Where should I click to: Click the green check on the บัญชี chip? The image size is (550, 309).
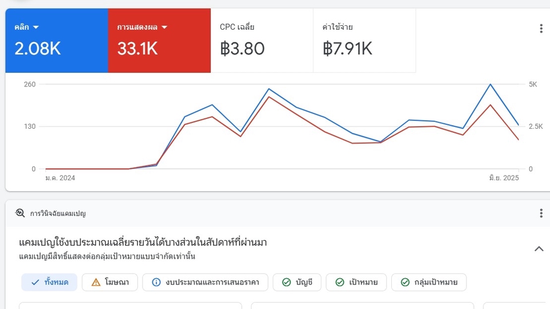tap(286, 282)
